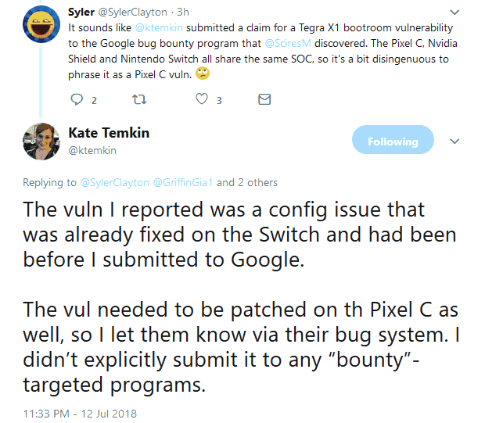Click the @GriffinGia1 link in Replying to
Viewport: 485px width, 423px height.
(x=183, y=182)
